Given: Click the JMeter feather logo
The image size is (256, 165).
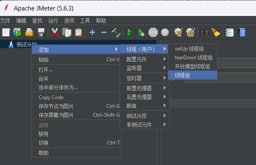Looking at the screenshot, I should pos(6,8).
